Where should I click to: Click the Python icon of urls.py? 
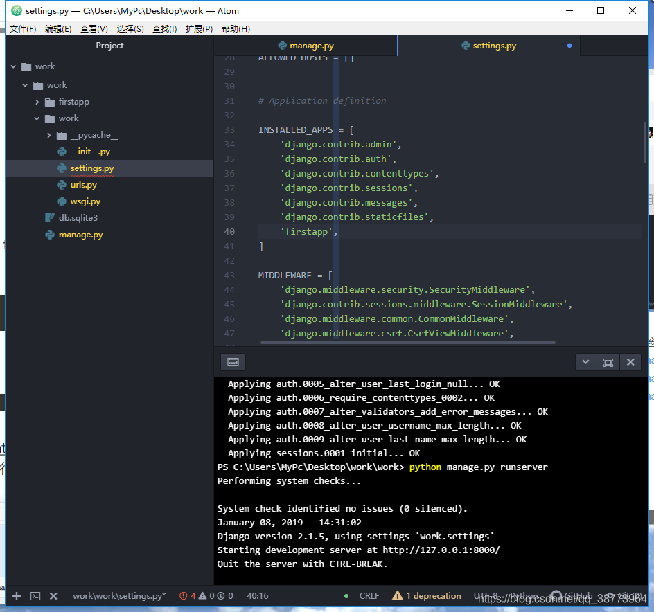tap(62, 185)
